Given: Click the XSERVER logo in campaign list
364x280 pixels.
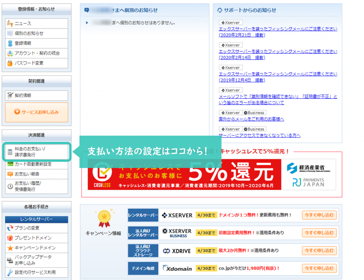Looking at the screenshot, I should (x=177, y=216).
